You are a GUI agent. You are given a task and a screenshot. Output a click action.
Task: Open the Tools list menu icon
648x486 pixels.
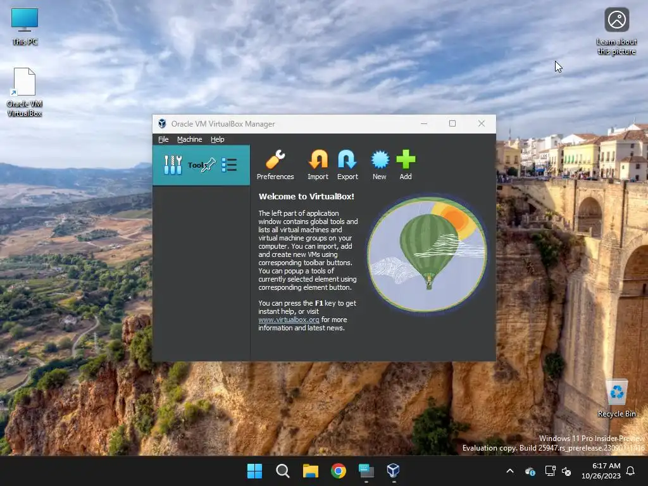coord(229,165)
